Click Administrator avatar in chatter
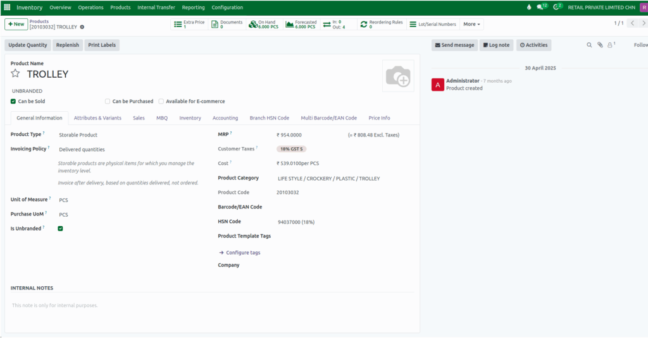Image resolution: width=648 pixels, height=338 pixels. (438, 85)
